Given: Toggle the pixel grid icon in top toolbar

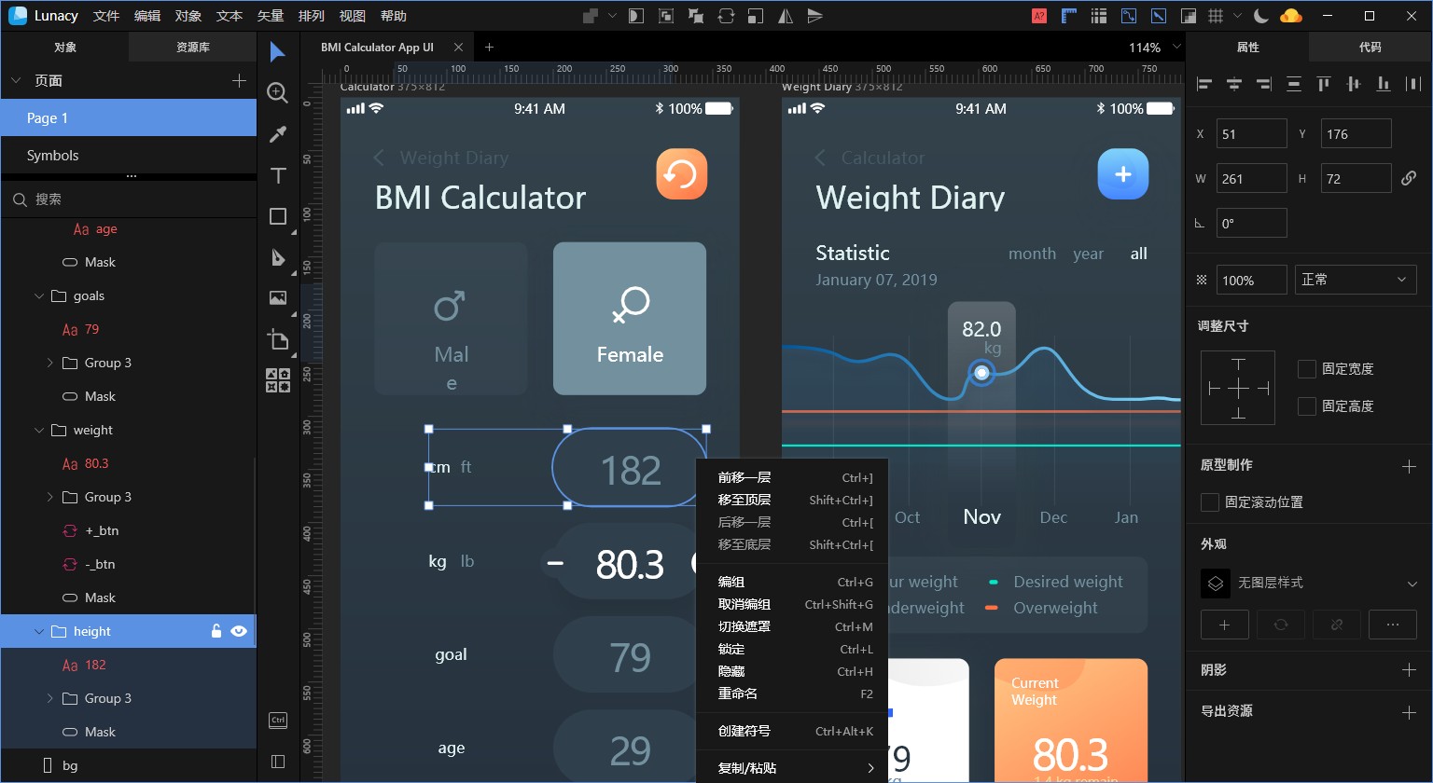Looking at the screenshot, I should [1216, 16].
